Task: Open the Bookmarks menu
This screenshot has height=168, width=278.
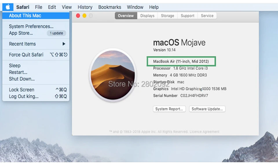Action: click(109, 7)
